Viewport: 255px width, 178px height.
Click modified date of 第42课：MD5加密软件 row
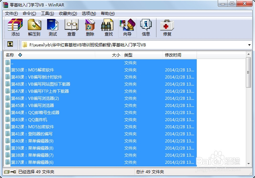(x=179, y=127)
